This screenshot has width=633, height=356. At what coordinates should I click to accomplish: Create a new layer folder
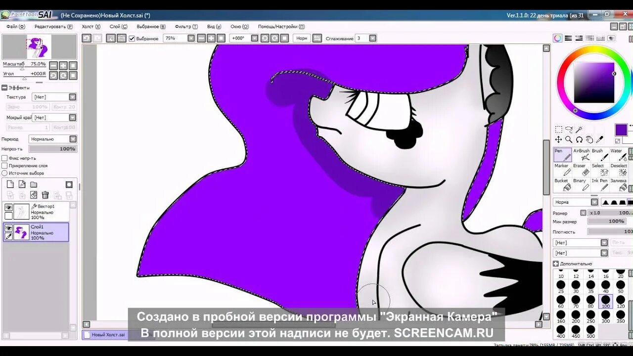pos(34,184)
